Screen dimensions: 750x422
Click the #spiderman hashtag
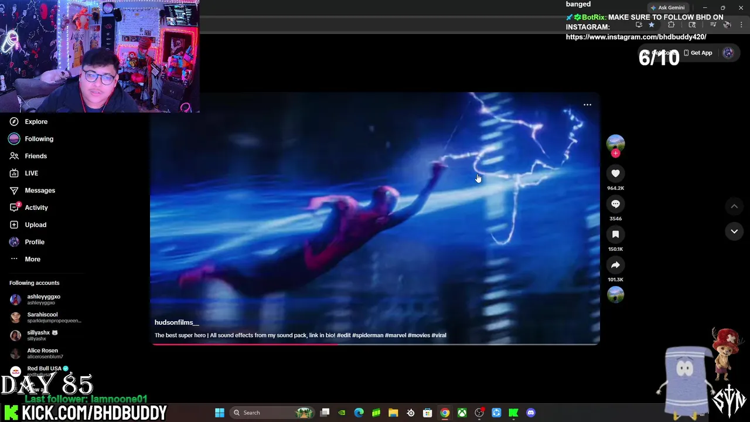[x=367, y=335]
